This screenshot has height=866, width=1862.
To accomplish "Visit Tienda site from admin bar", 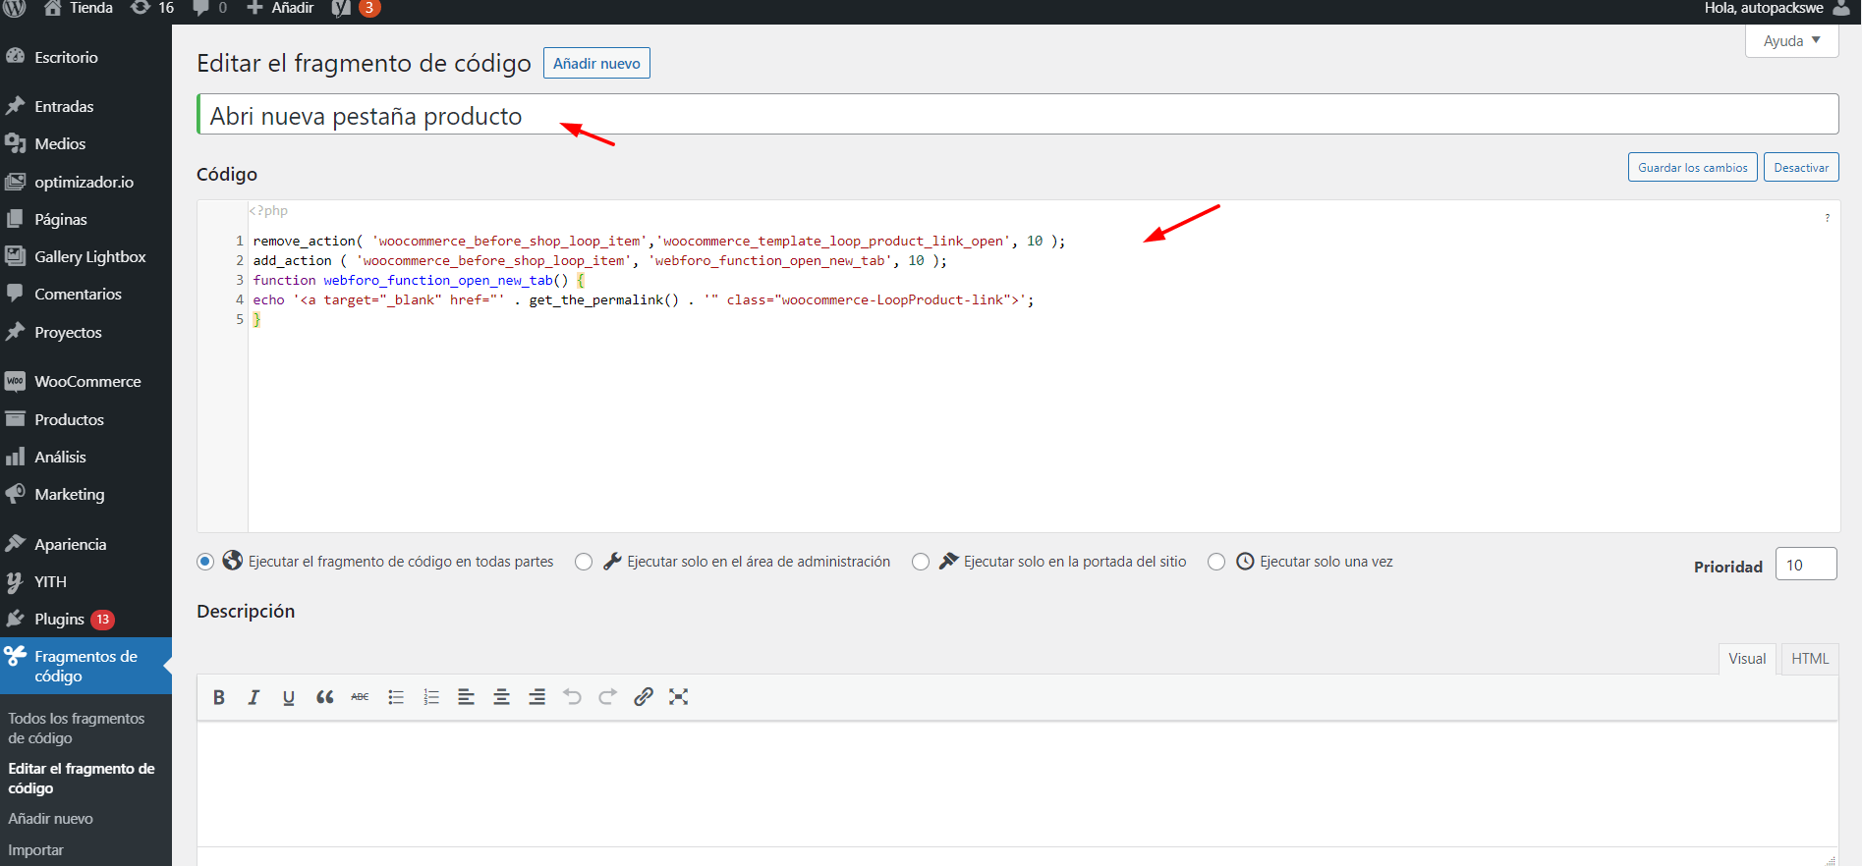I will coord(79,8).
